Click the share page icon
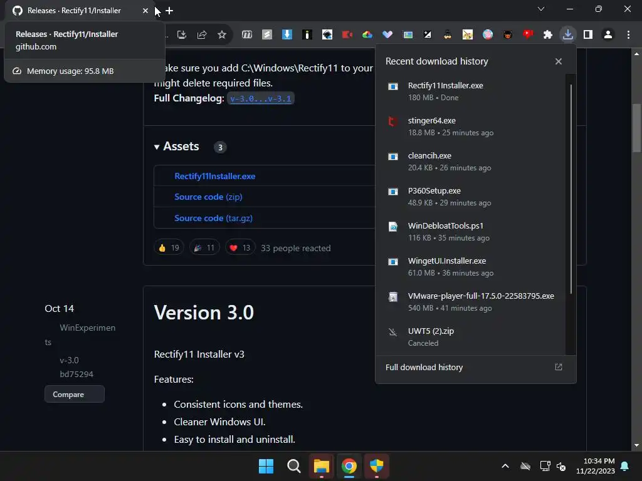This screenshot has width=642, height=481. click(x=201, y=35)
